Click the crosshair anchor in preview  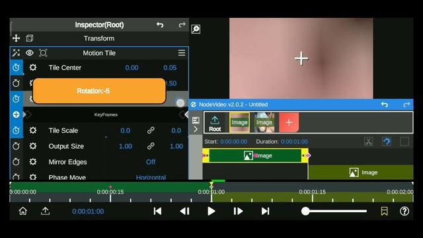[301, 59]
